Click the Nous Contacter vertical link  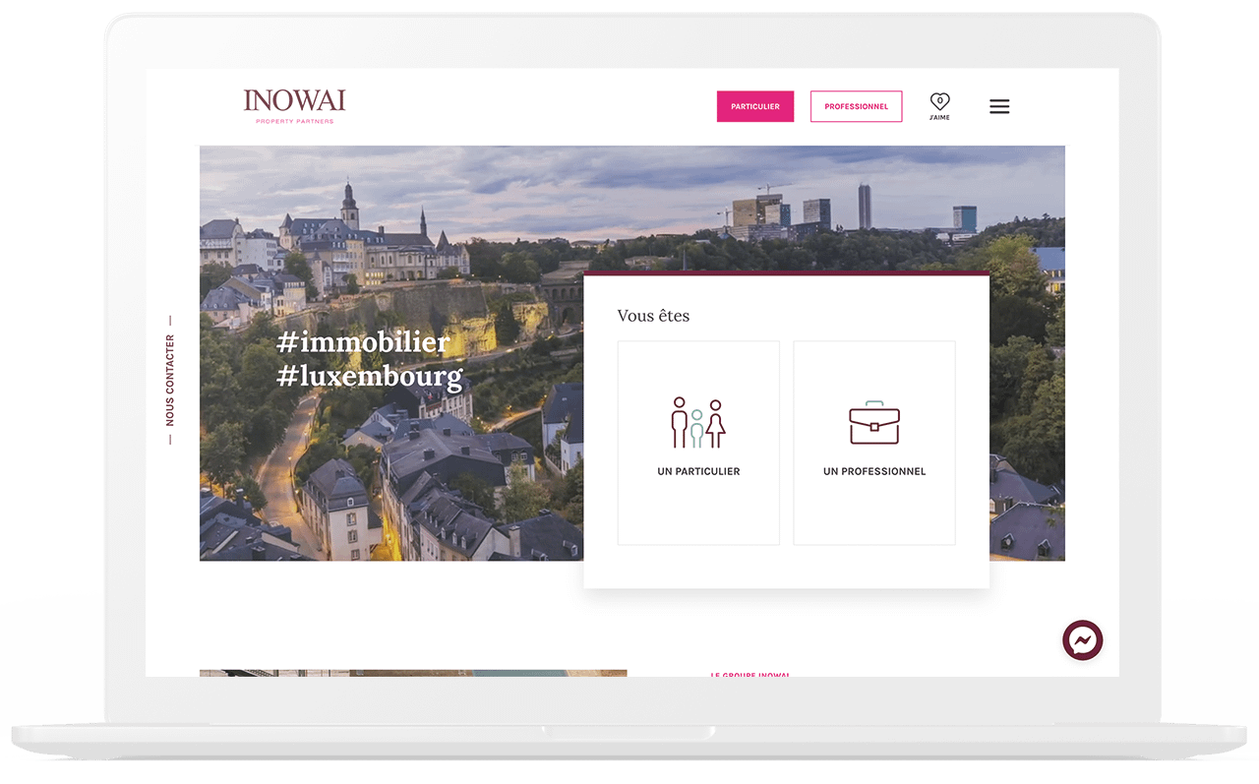(170, 380)
